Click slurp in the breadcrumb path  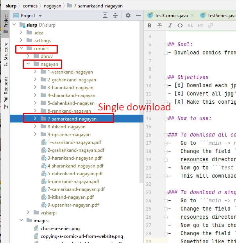[11, 6]
